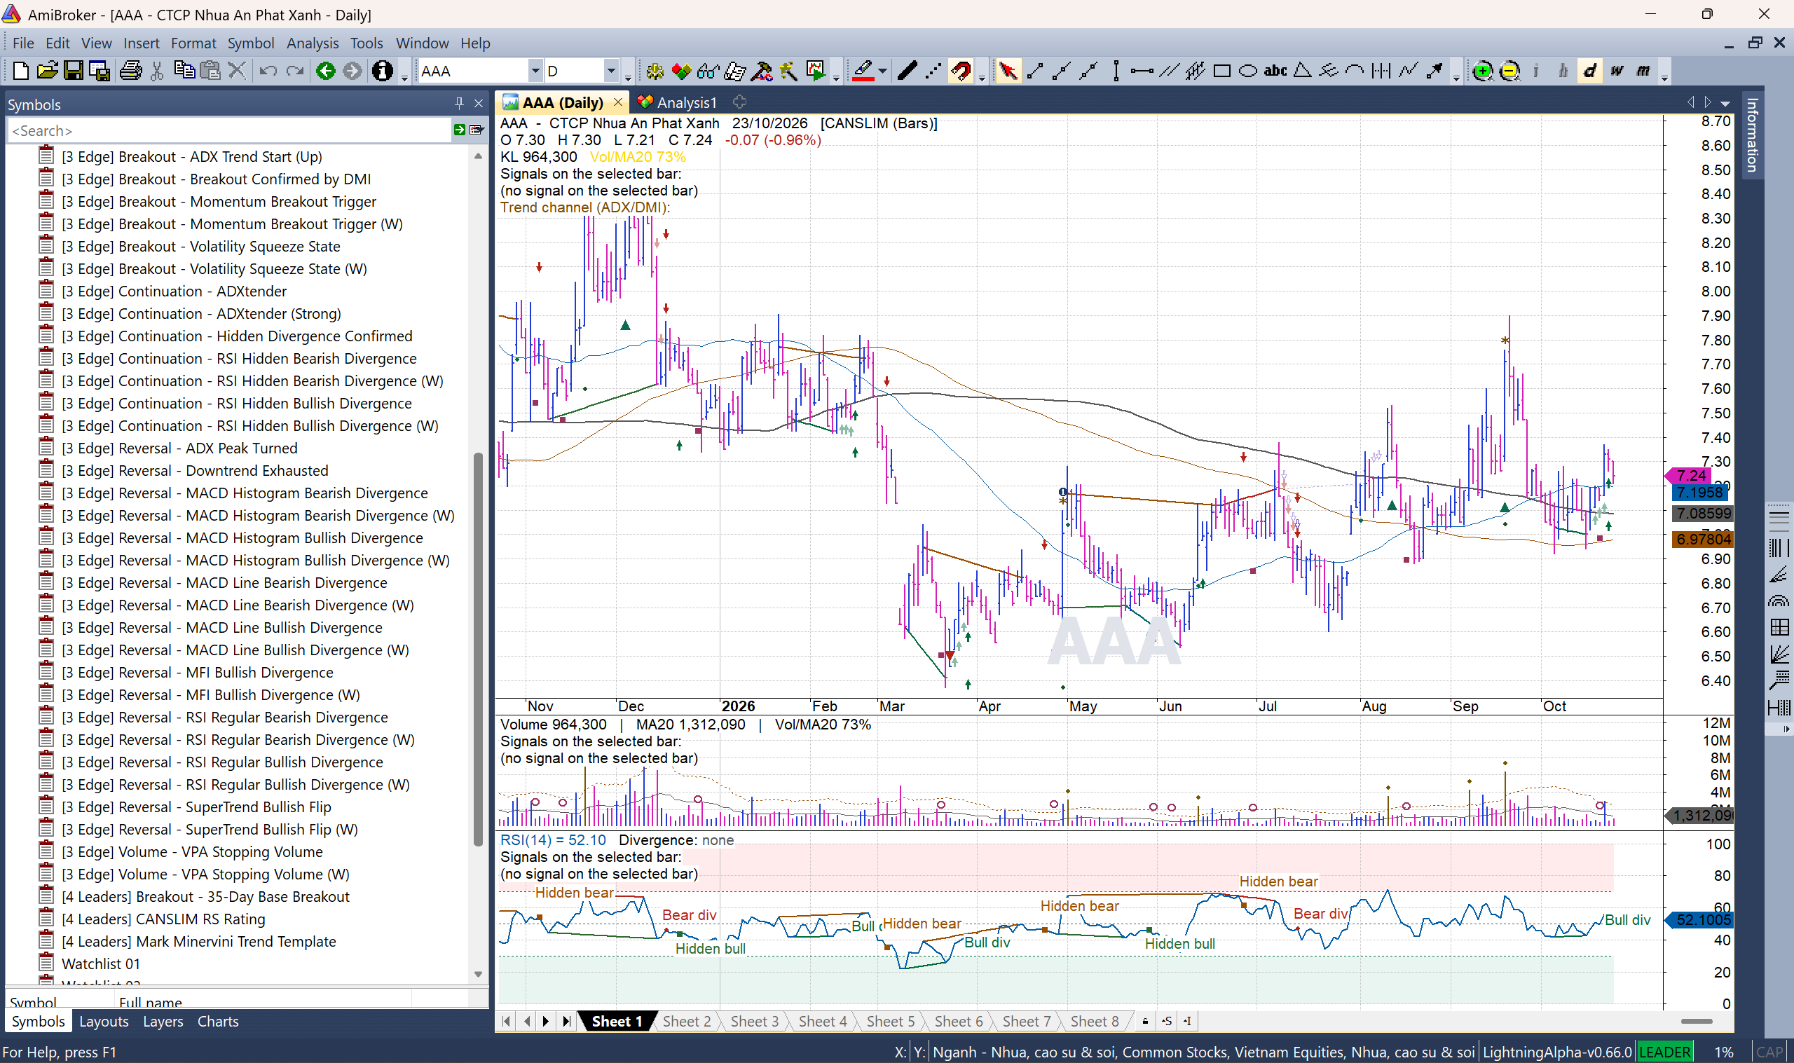Open the chart tab list dropdown arrow
Image resolution: width=1794 pixels, height=1063 pixels.
click(x=1725, y=102)
